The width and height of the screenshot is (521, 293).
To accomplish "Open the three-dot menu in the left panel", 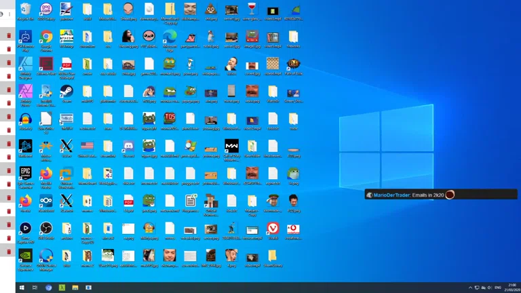I will click(9, 14).
